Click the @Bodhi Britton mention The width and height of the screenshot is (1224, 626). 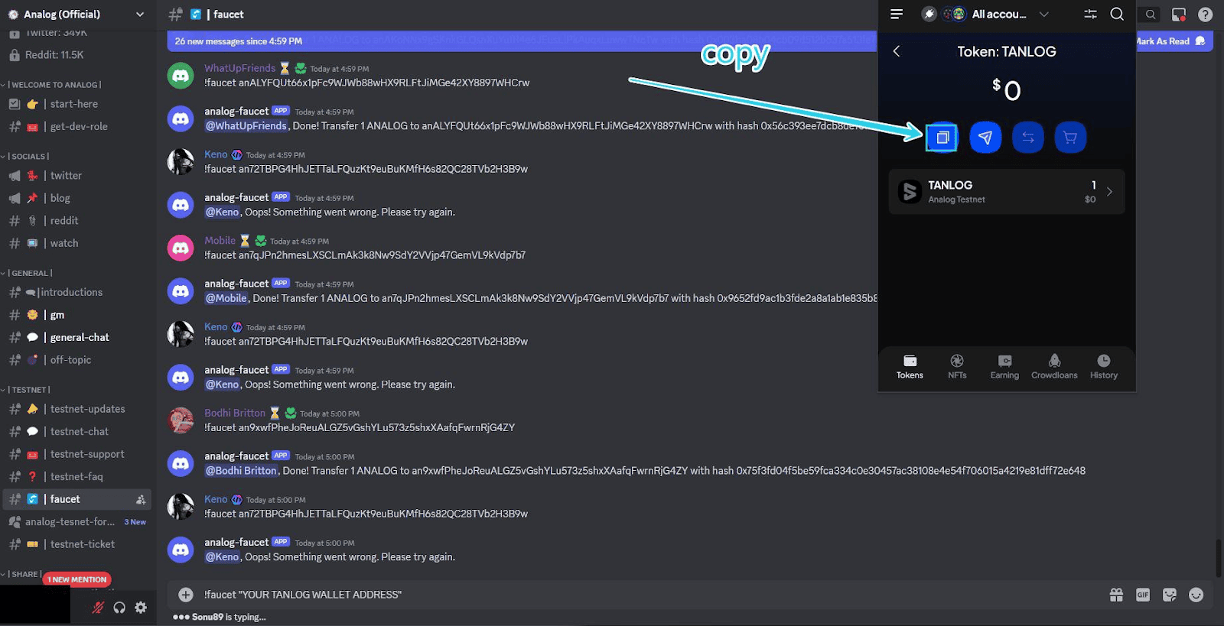[241, 471]
